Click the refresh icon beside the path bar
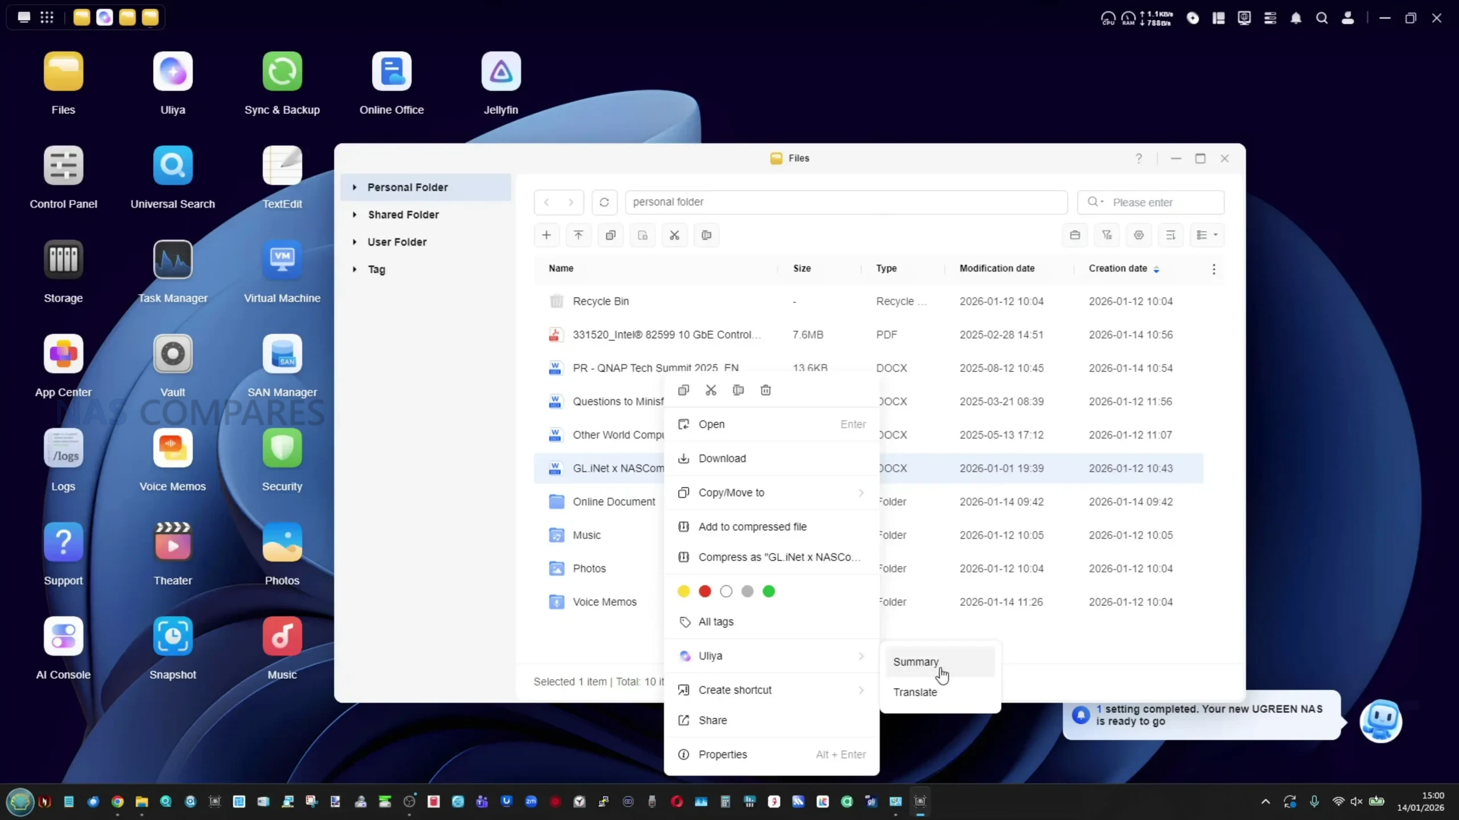The width and height of the screenshot is (1459, 820). click(604, 202)
